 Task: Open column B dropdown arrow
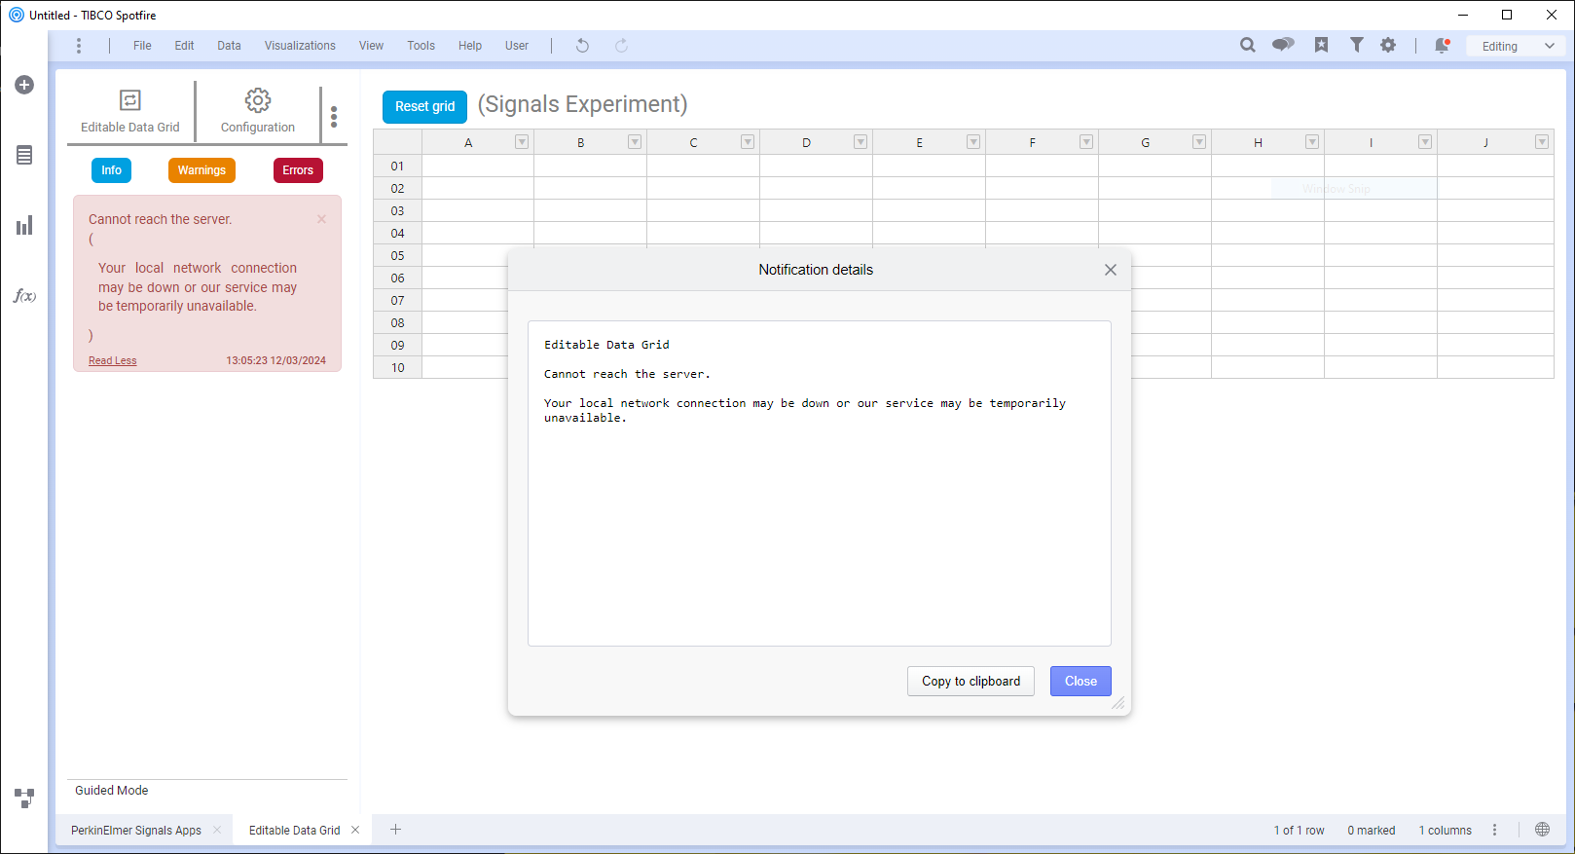[635, 142]
